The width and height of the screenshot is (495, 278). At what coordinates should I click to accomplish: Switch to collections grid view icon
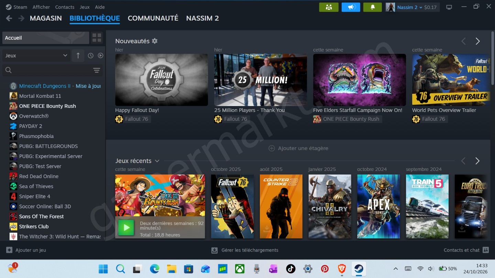pos(97,38)
